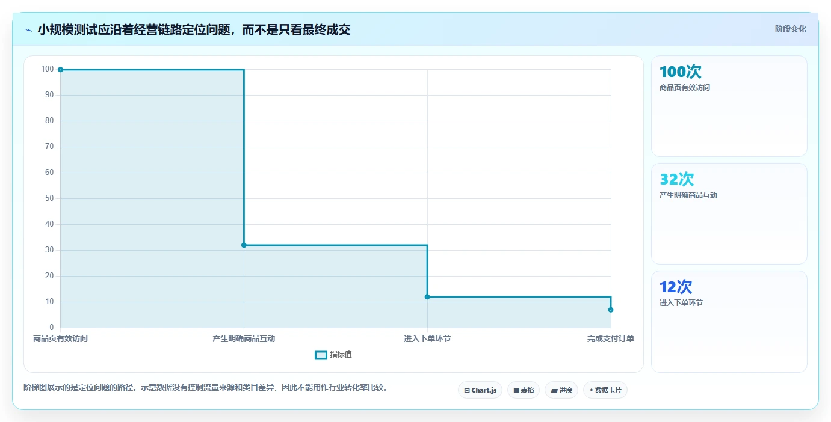This screenshot has width=831, height=422.
Task: Open the Chart.js chip
Action: 480,390
